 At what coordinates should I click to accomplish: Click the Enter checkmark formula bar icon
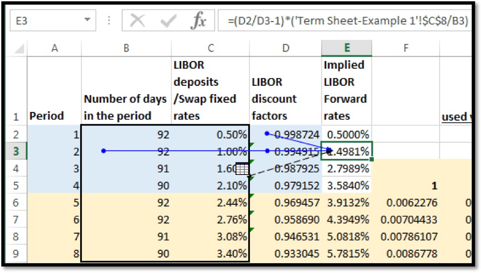(x=168, y=21)
